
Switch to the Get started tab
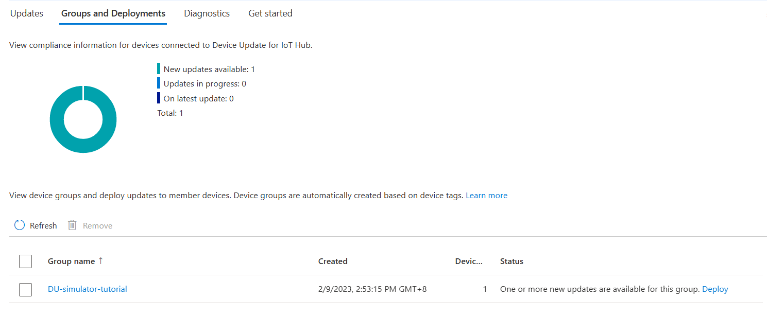pos(270,13)
